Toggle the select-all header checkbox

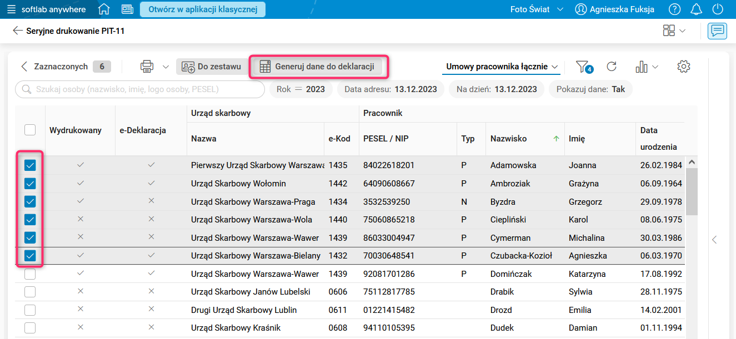(30, 130)
